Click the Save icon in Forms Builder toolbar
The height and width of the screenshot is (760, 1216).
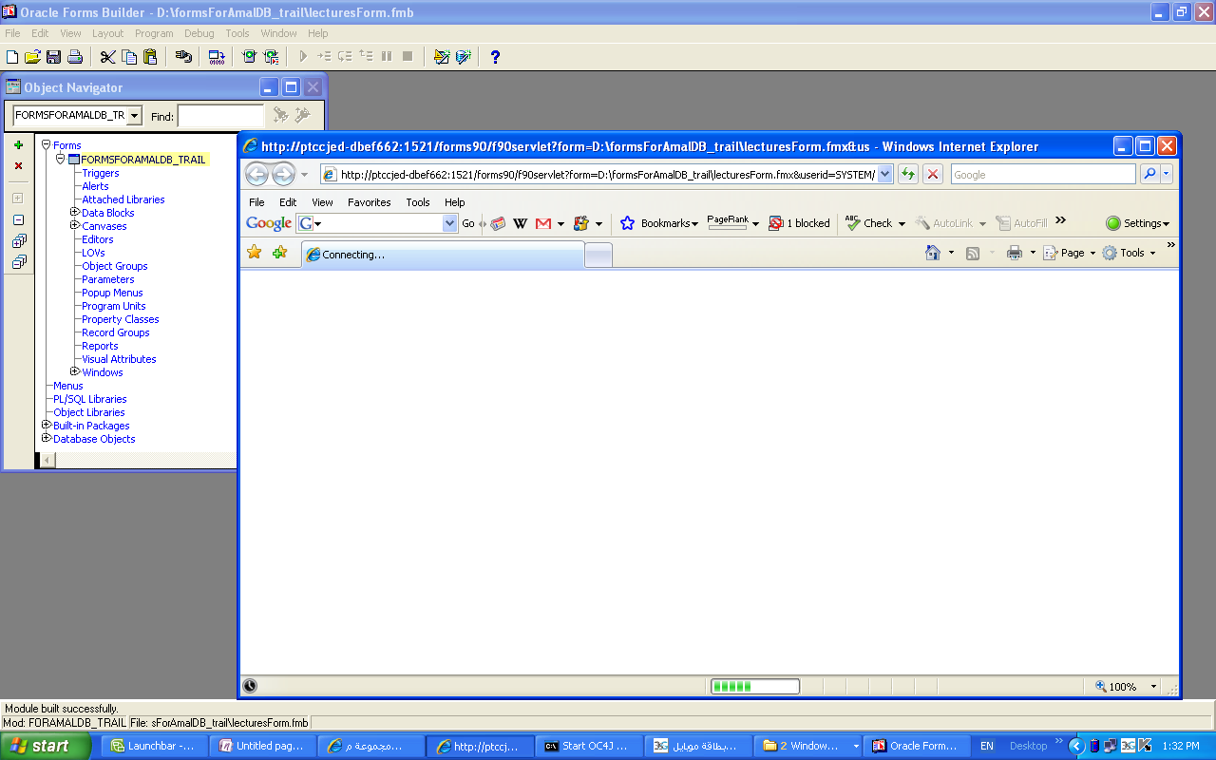(53, 57)
